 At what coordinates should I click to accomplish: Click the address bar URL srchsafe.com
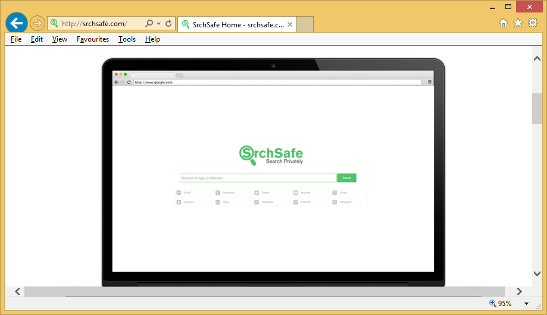click(95, 24)
